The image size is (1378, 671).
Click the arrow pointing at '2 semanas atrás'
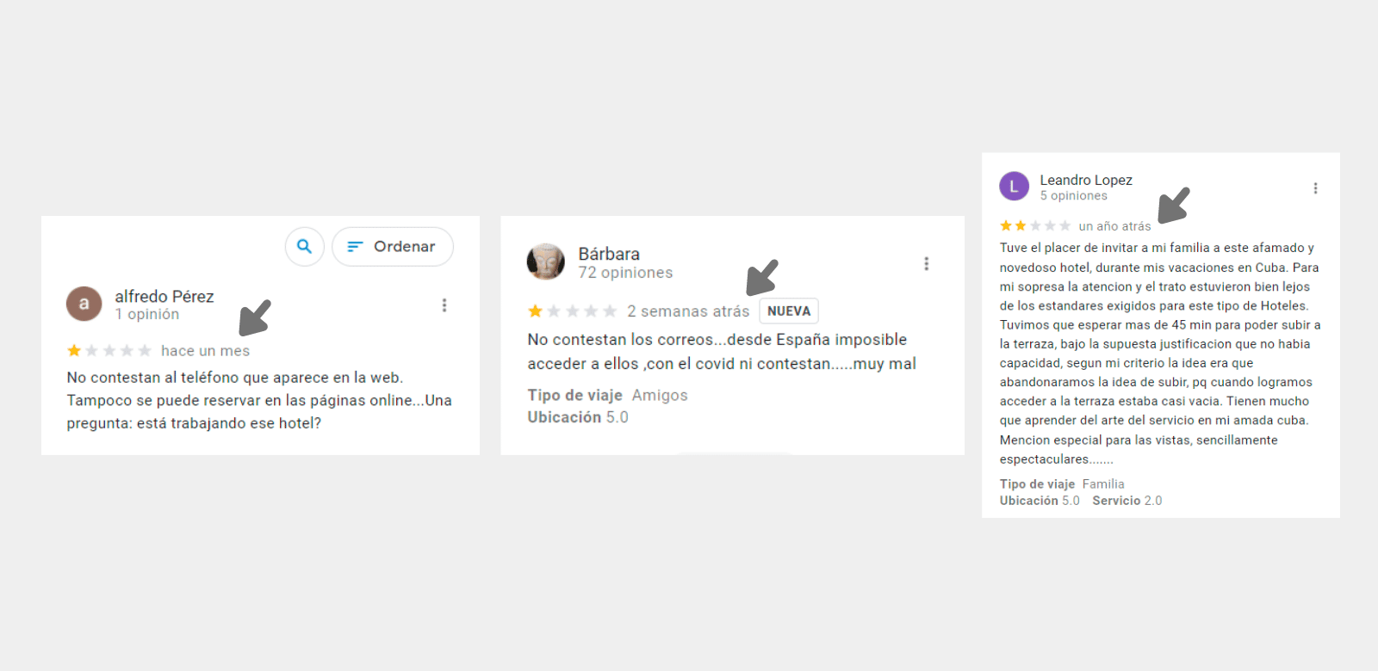click(x=762, y=277)
